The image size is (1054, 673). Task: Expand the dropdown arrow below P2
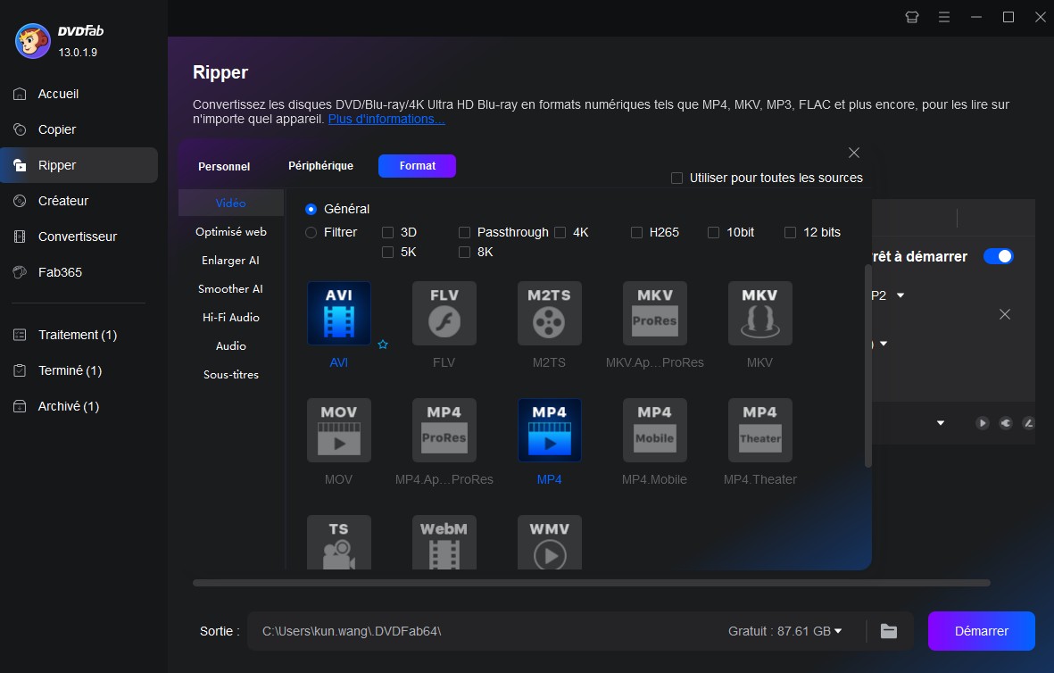point(884,344)
